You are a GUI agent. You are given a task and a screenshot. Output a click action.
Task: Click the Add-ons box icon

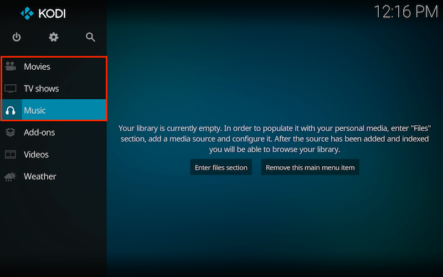tap(11, 132)
